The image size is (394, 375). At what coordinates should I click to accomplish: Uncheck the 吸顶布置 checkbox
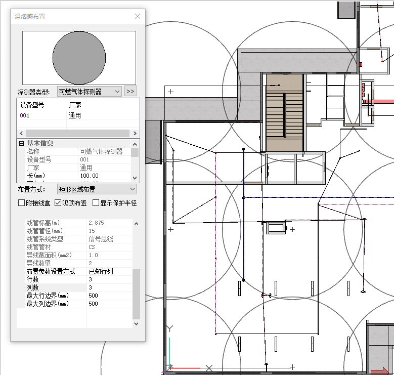pyautogui.click(x=58, y=203)
